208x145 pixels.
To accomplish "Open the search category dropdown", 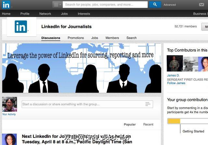I will click(57, 5).
